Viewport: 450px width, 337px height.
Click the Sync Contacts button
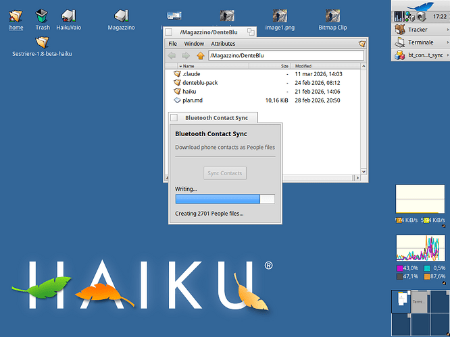pyautogui.click(x=225, y=173)
